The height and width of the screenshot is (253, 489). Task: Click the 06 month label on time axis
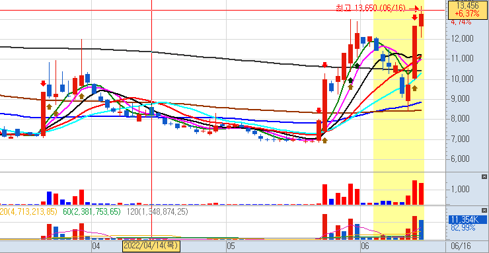point(364,246)
